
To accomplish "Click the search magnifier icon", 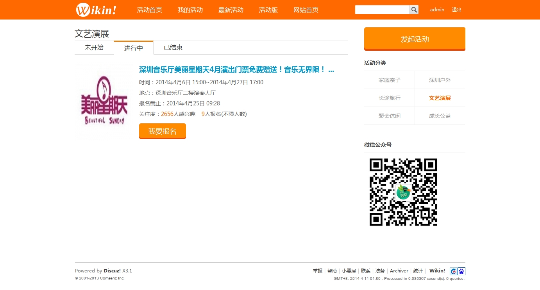I will [413, 9].
